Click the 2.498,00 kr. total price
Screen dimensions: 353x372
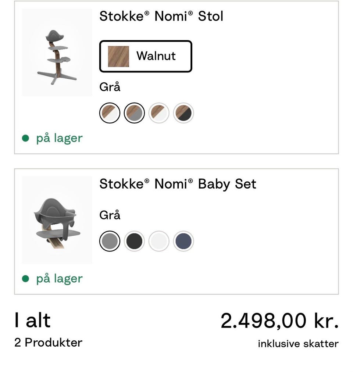[279, 321]
